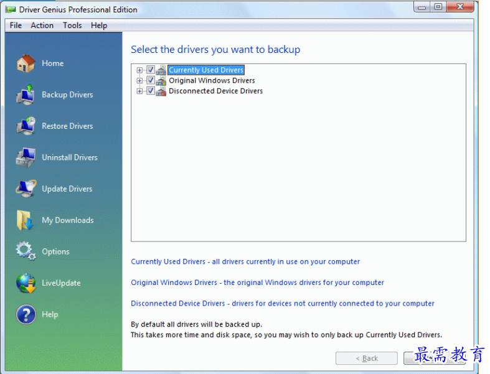Uncheck the Currently Used Drivers checkbox

(x=150, y=70)
